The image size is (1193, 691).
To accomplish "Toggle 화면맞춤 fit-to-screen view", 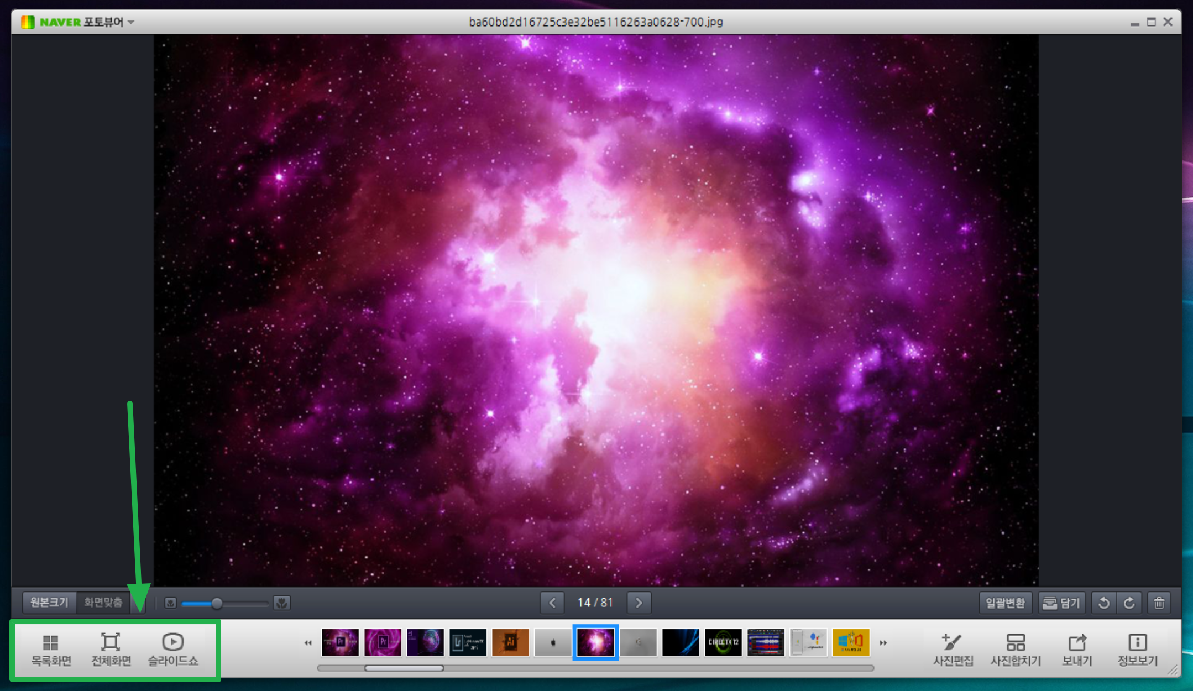I will [x=103, y=603].
